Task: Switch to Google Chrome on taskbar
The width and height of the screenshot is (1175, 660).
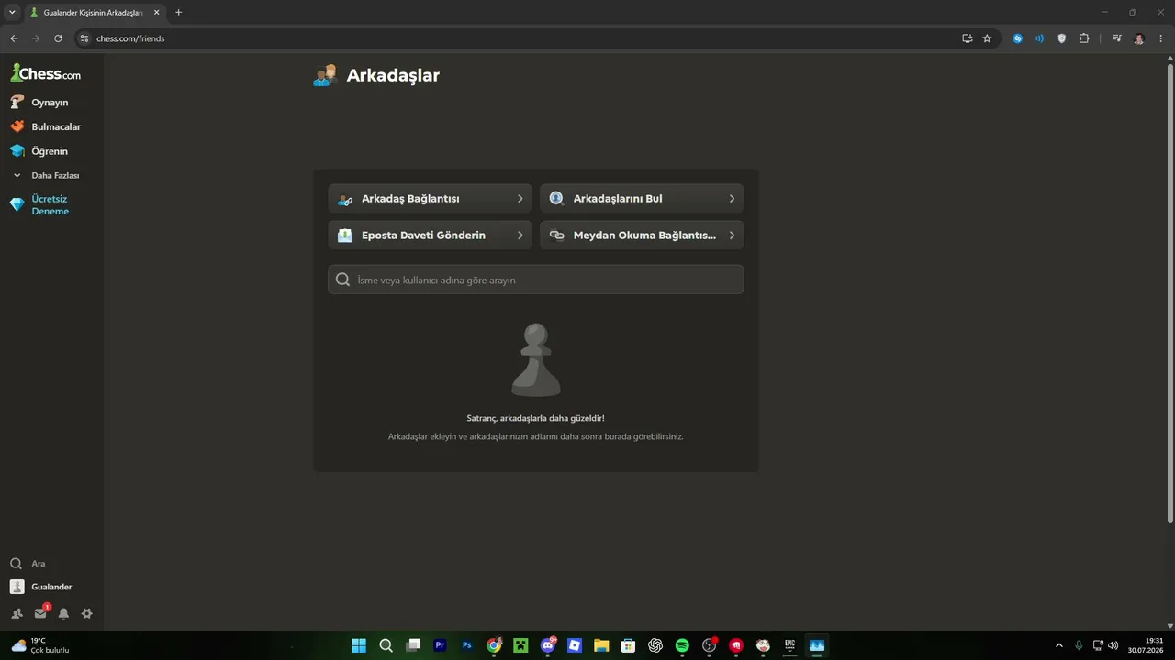Action: pos(494,645)
